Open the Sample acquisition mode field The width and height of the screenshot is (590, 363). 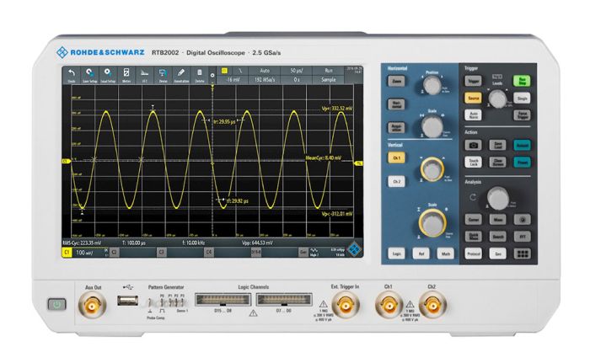click(329, 80)
